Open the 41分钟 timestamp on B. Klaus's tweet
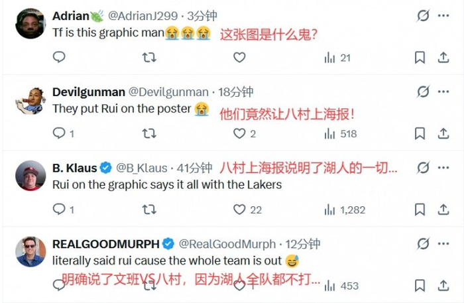This screenshot has width=464, height=303. click(x=194, y=168)
